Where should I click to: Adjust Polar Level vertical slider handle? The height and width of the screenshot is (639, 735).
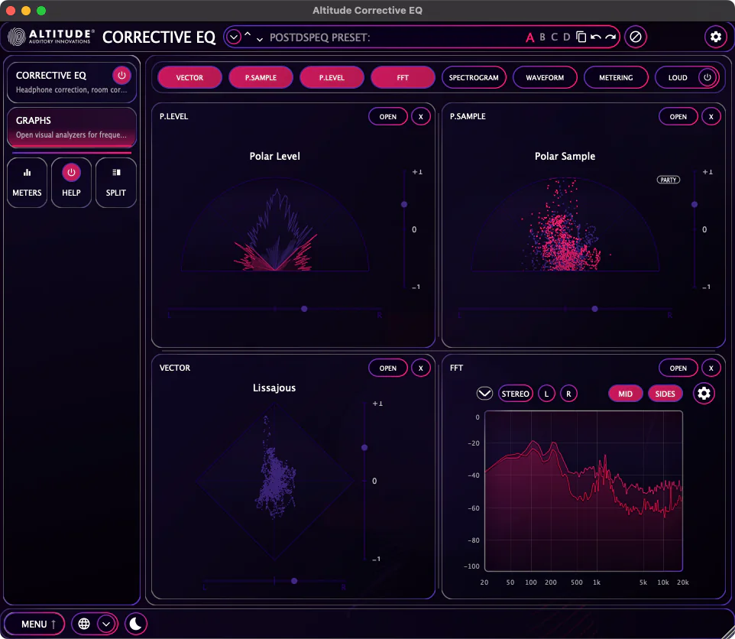[404, 204]
